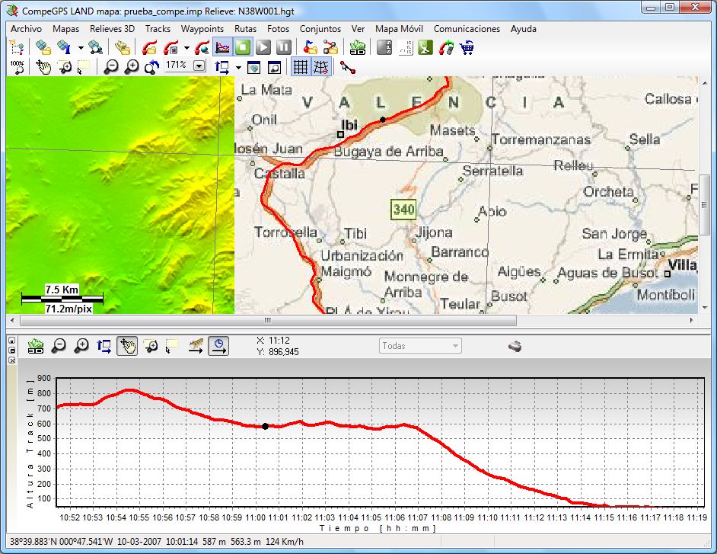
Task: Activate the zoom in magnifier tool
Action: pyautogui.click(x=131, y=67)
